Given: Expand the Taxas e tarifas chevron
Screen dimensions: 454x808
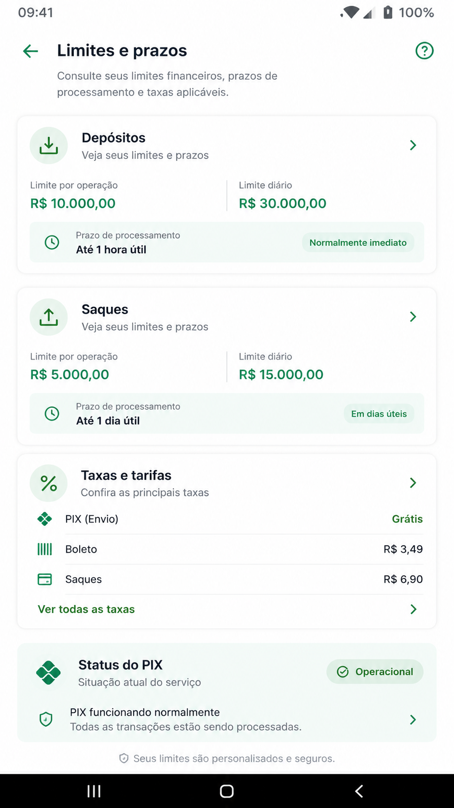Looking at the screenshot, I should 413,483.
